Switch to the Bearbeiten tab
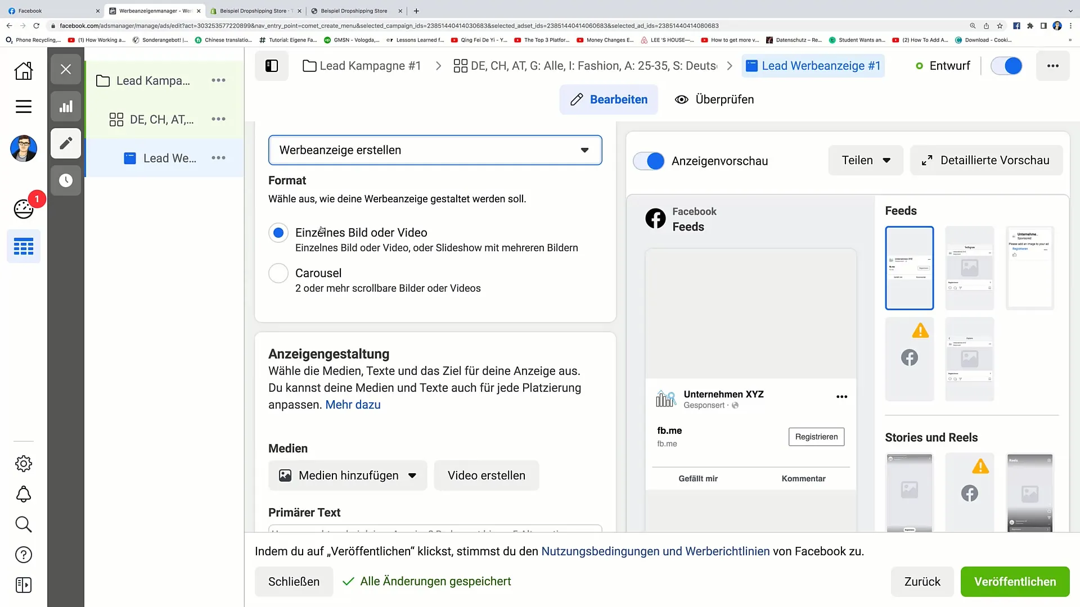Viewport: 1080px width, 607px height. 609,99
